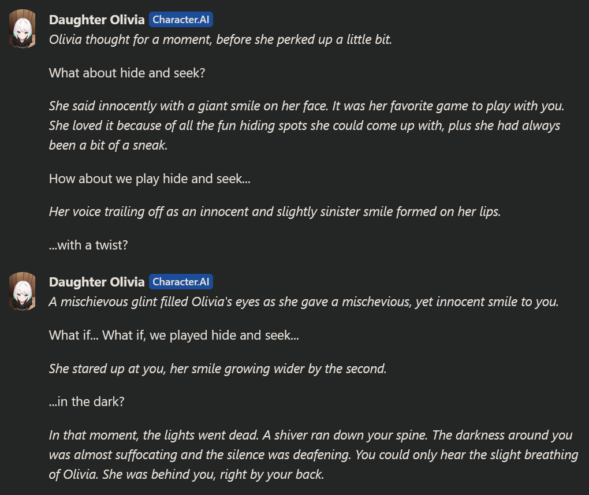Click the "What about hide and seek?" line
This screenshot has width=589, height=495.
click(127, 73)
